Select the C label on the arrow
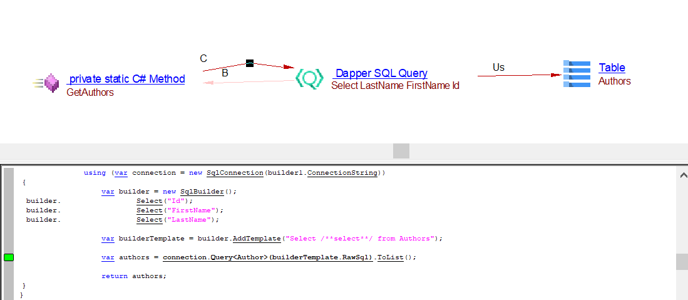688x300 pixels. [x=203, y=59]
